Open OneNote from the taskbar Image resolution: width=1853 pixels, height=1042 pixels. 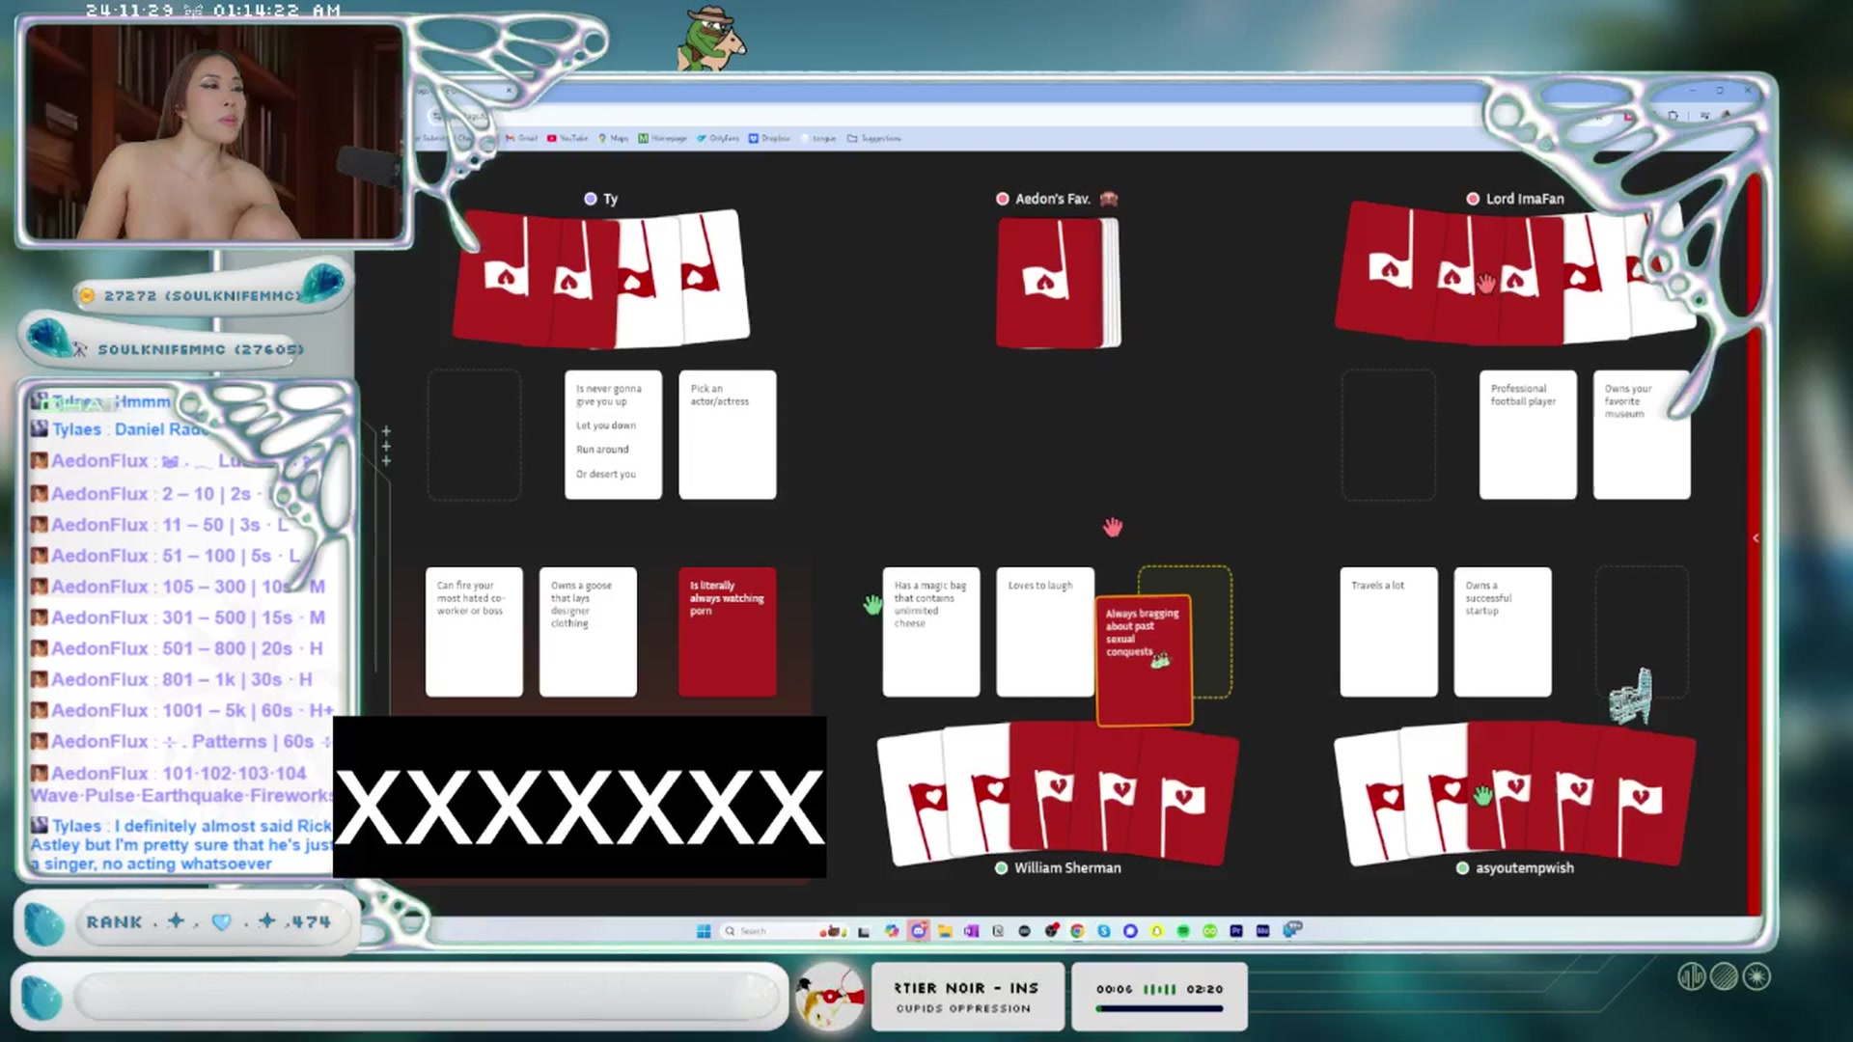(972, 931)
